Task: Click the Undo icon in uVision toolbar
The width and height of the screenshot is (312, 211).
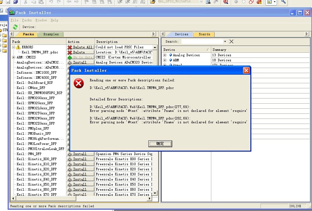Action: tap(51, 2)
